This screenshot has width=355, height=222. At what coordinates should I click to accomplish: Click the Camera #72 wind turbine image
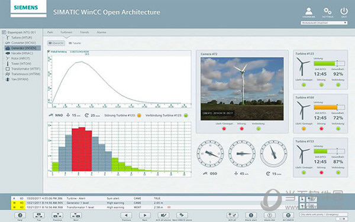242,89
